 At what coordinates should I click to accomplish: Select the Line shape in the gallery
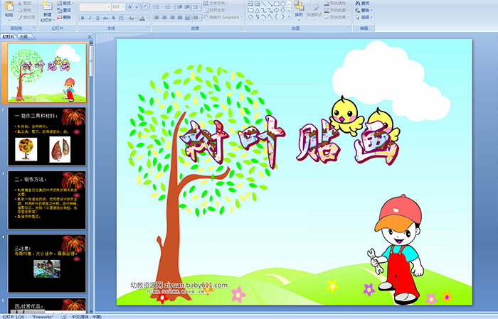(264, 4)
